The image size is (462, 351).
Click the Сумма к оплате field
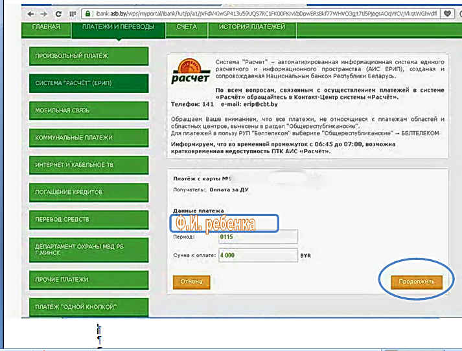click(257, 255)
